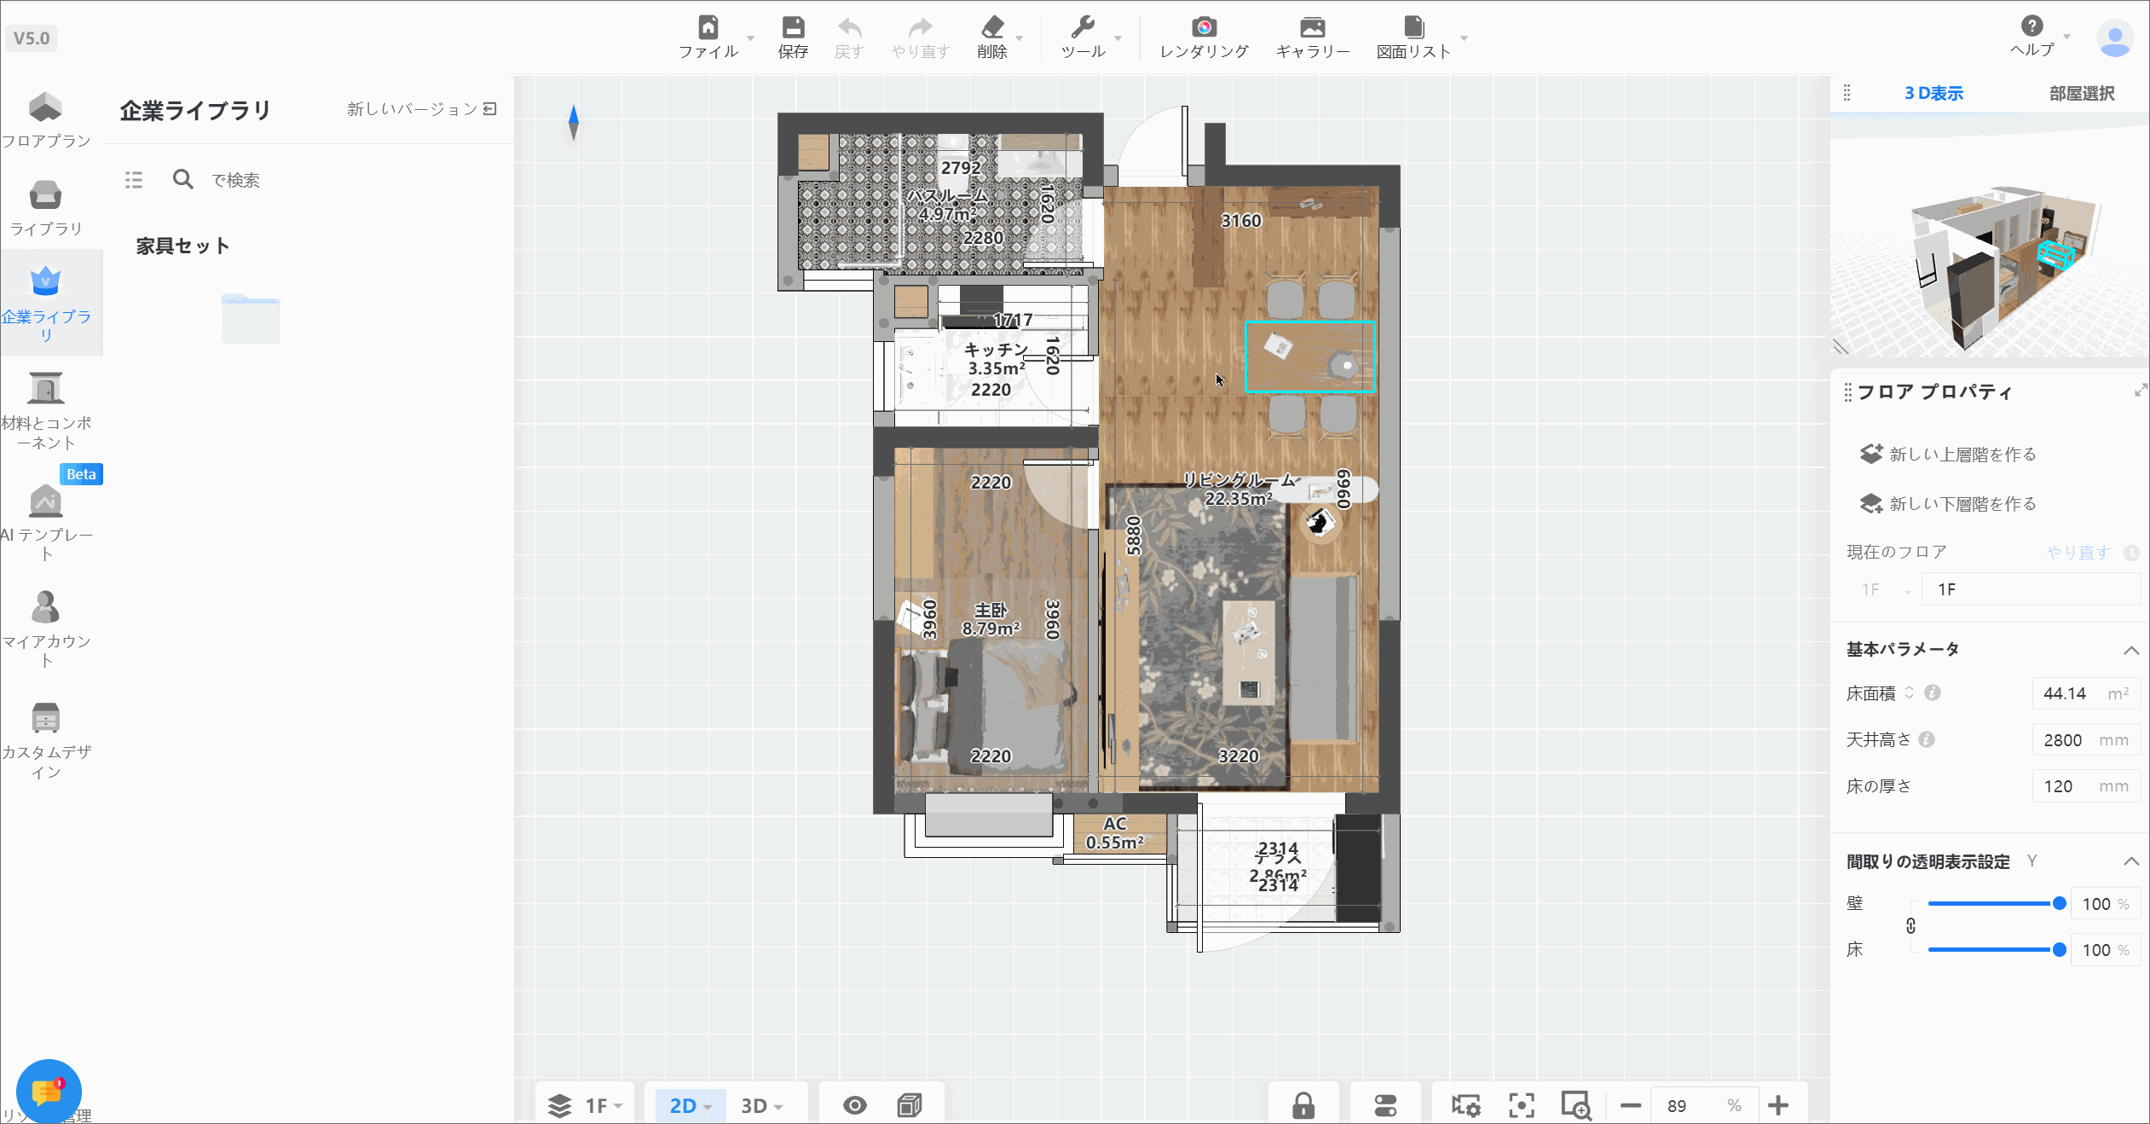Click the 床の厚さ 120 mm field
The height and width of the screenshot is (1124, 2150).
pos(2086,786)
